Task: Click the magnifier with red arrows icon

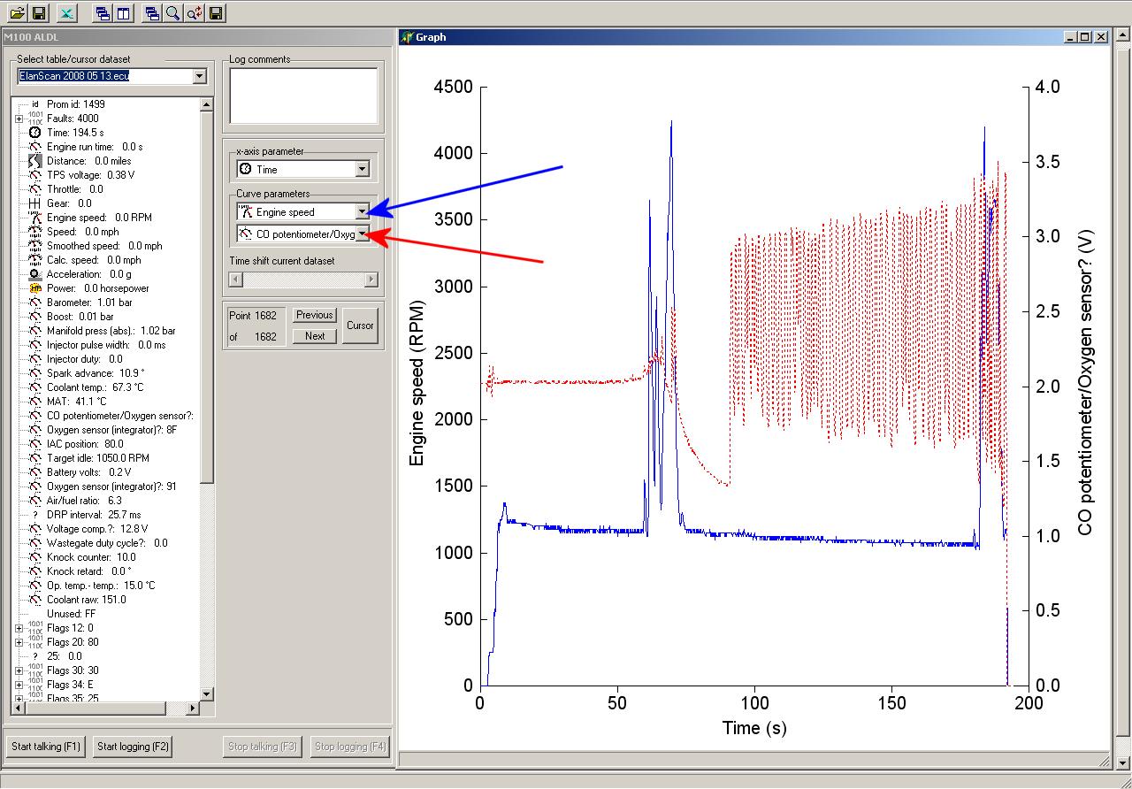Action: click(x=195, y=12)
